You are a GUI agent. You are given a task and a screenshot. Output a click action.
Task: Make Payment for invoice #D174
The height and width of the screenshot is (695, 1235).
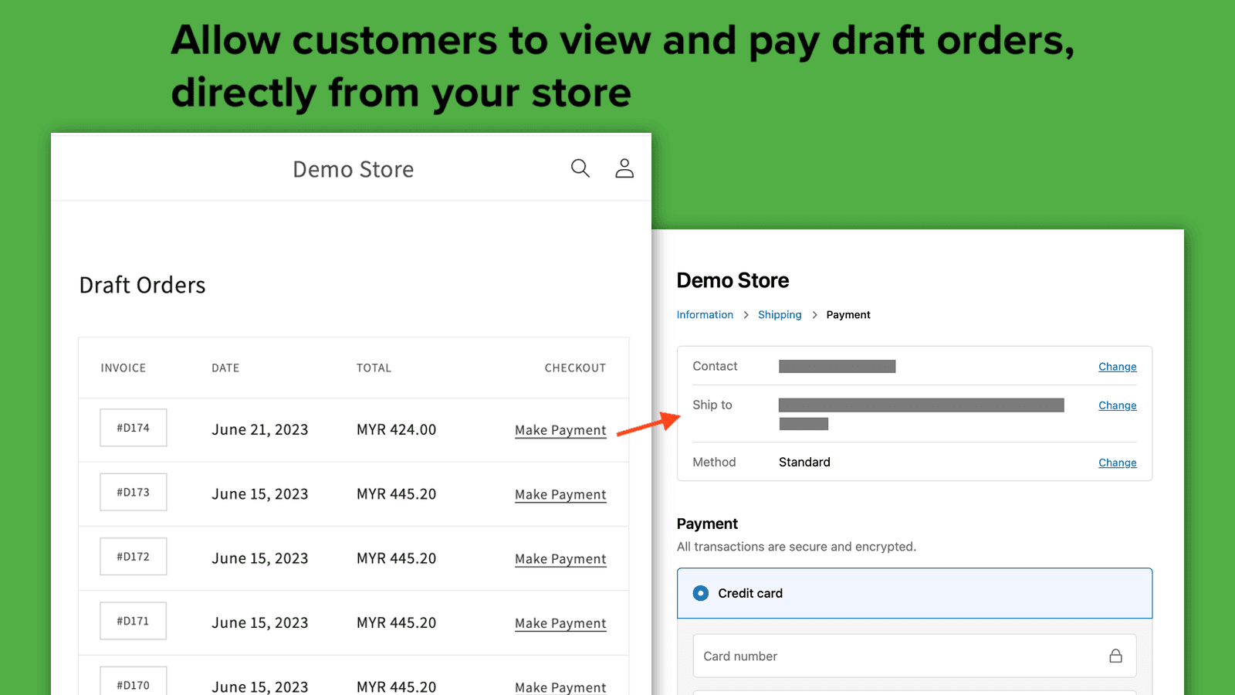click(560, 430)
